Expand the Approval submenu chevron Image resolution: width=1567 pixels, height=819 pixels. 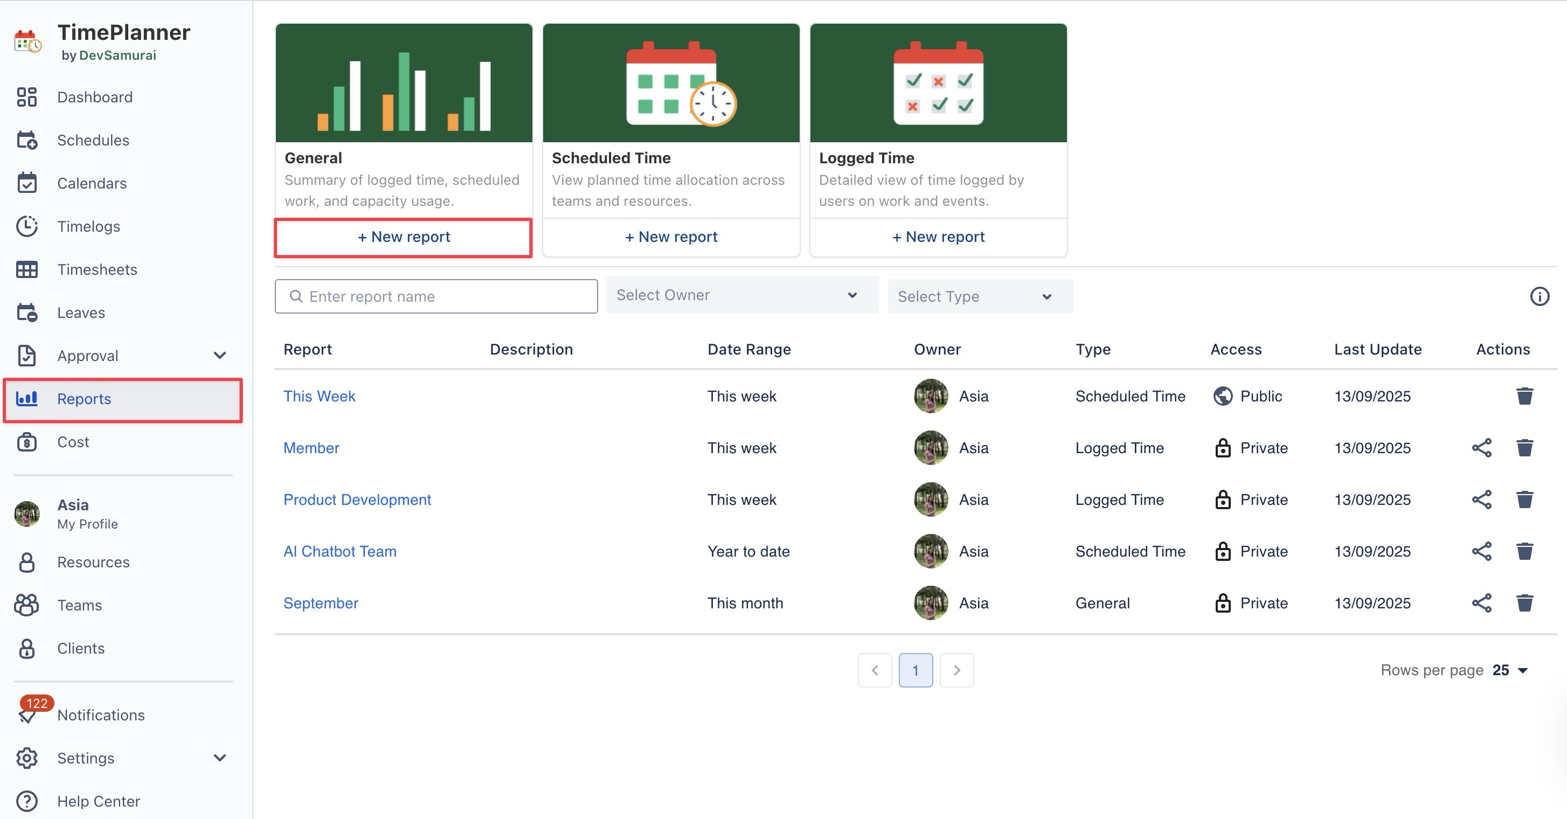click(x=220, y=355)
